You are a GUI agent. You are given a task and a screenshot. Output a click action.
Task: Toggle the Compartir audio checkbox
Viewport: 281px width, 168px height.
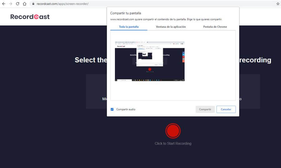point(112,109)
